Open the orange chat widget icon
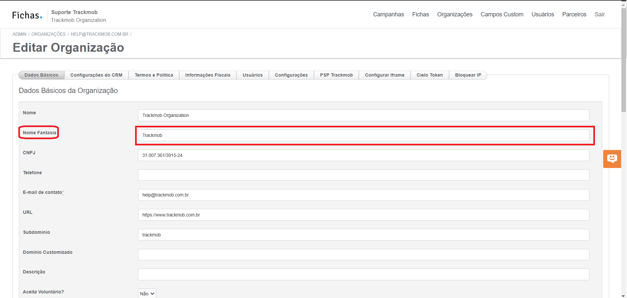627x298 pixels. (612, 159)
